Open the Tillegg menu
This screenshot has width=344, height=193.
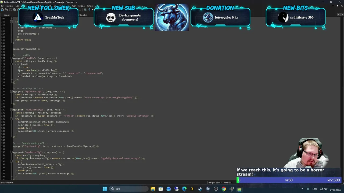tap(81, 6)
